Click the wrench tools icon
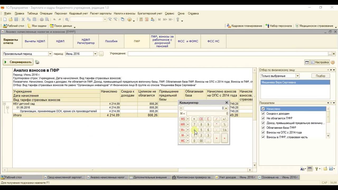 tap(178, 20)
